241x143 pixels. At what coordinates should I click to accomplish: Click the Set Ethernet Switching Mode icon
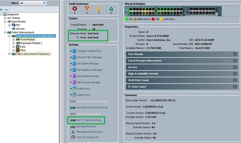(73, 108)
